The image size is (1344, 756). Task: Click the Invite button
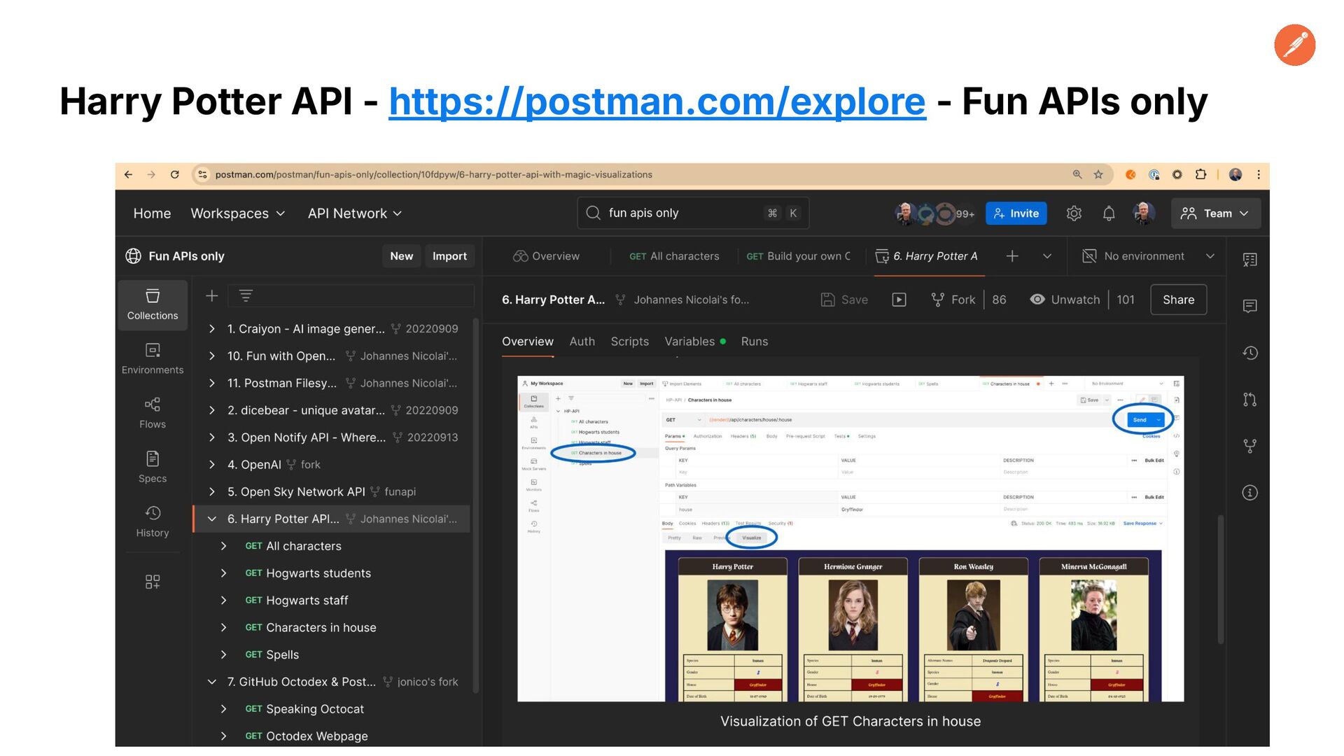1016,213
